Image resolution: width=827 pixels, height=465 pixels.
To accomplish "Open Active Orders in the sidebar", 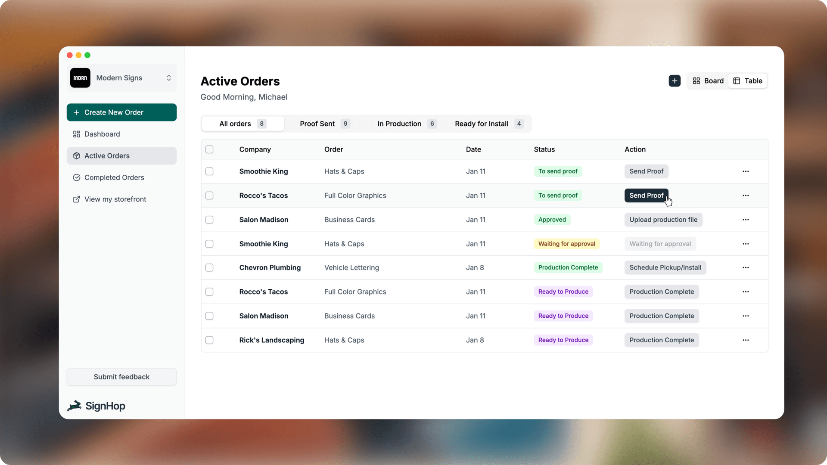I will [121, 156].
